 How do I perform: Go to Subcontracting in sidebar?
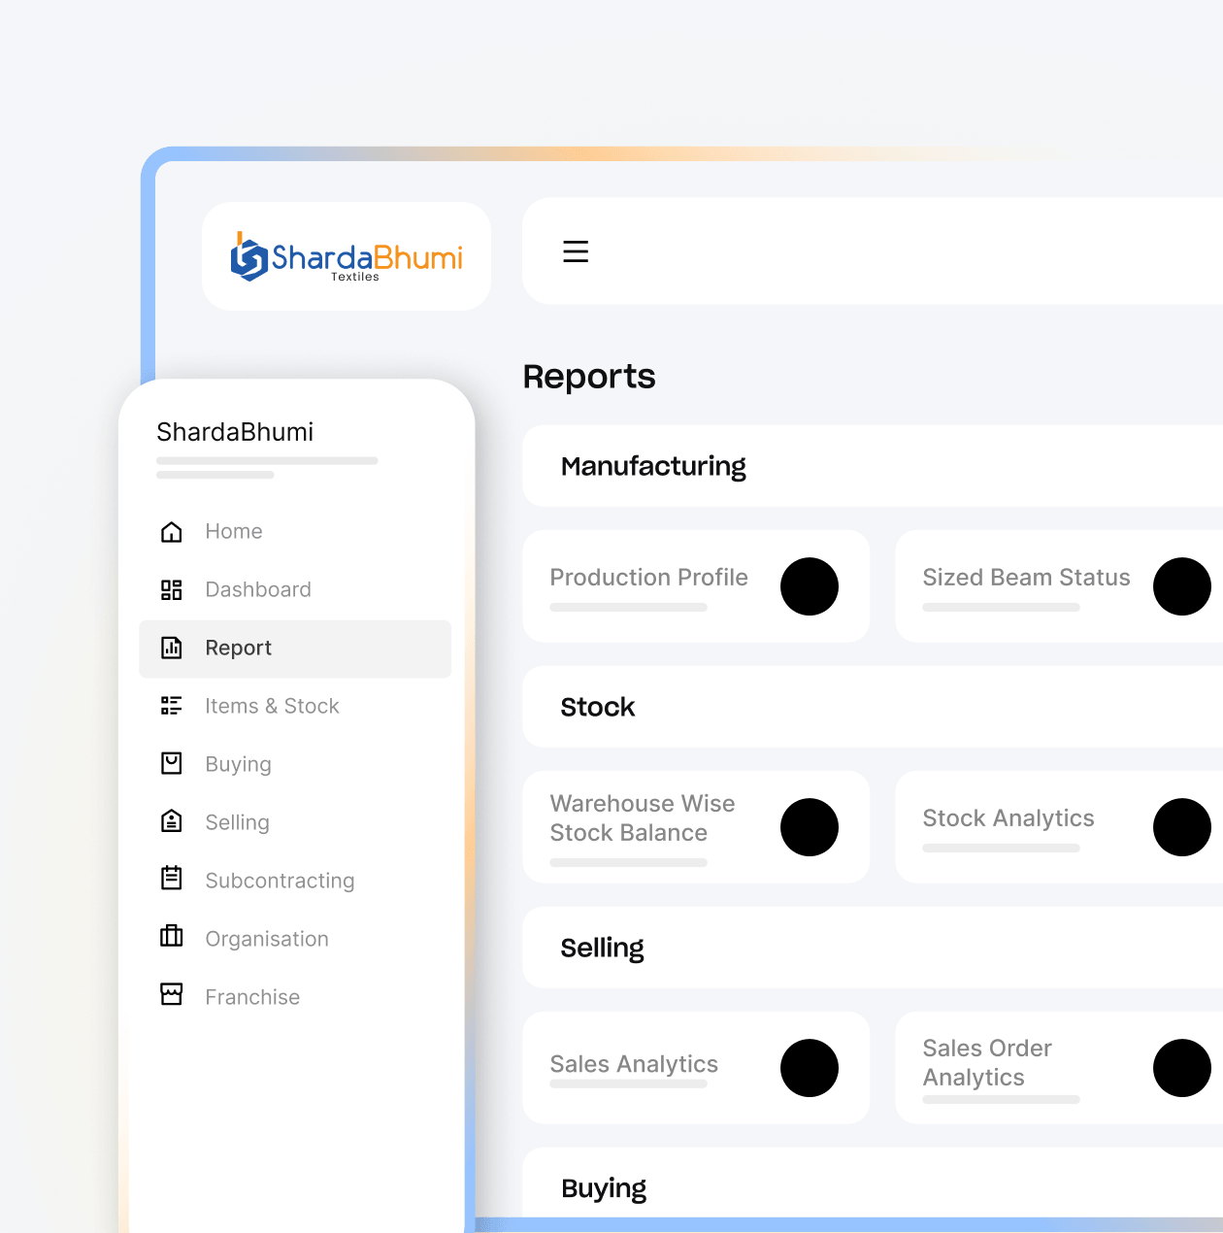coord(280,881)
